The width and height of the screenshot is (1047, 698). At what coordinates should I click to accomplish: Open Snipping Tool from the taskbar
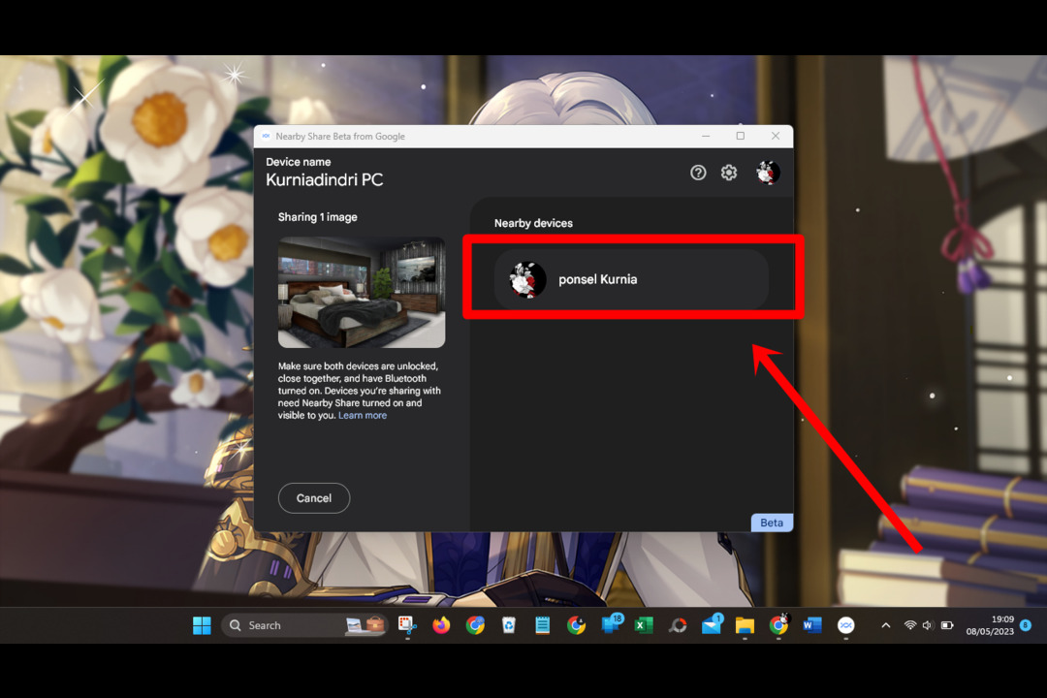pyautogui.click(x=407, y=625)
